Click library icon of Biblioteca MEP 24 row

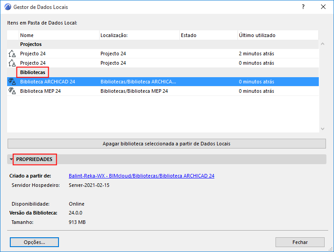12,91
